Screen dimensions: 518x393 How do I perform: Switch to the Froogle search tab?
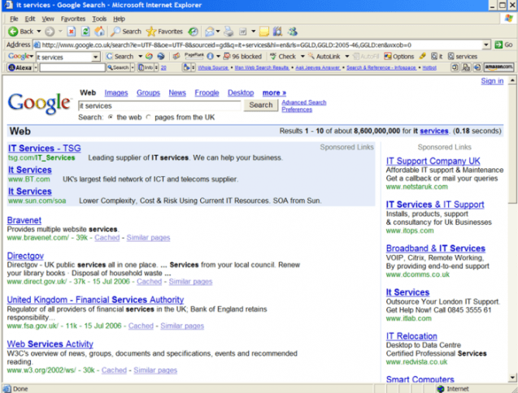[207, 93]
